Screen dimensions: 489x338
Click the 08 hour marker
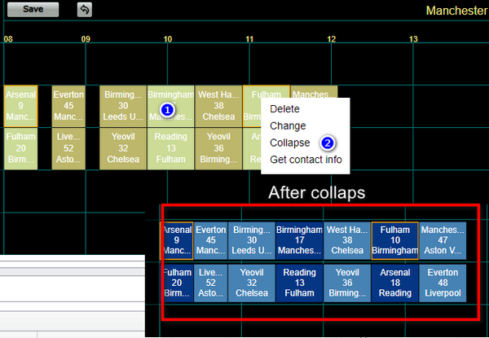pos(8,39)
